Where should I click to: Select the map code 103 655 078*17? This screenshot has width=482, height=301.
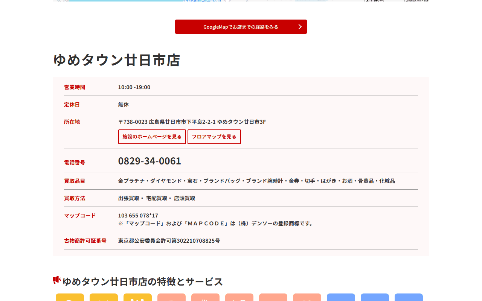pyautogui.click(x=138, y=216)
